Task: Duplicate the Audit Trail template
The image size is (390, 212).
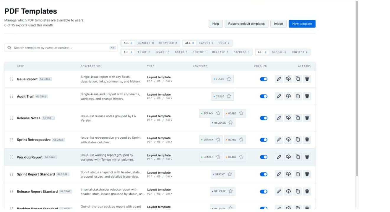Action: 298,96
